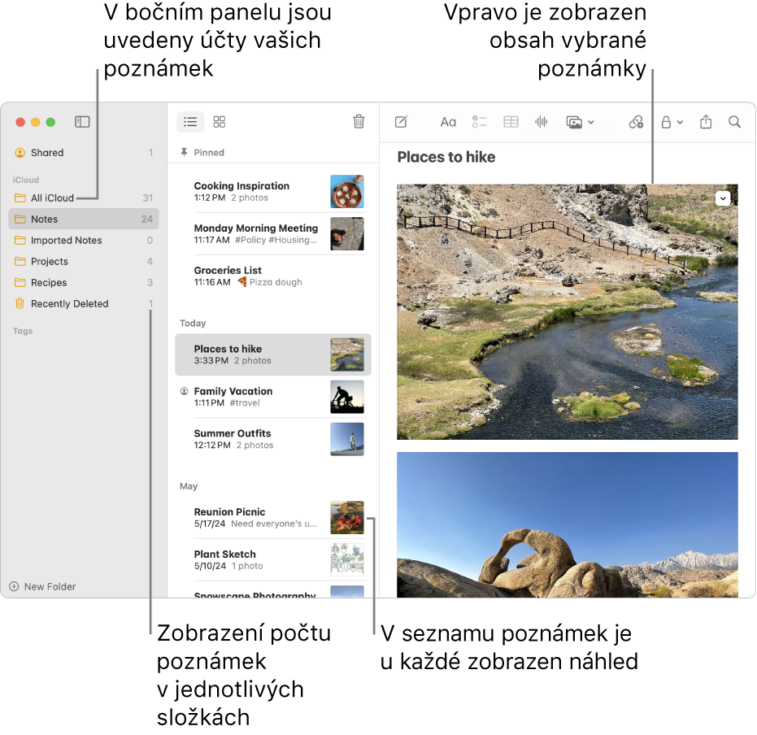Image resolution: width=757 pixels, height=735 pixels.
Task: Open the Reunion Picnic note
Action: [273, 517]
